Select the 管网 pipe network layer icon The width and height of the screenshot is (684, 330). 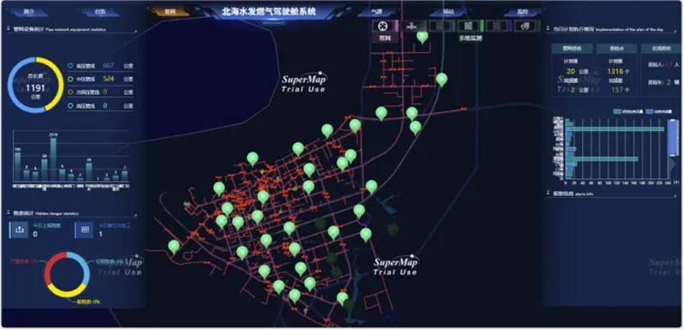[383, 26]
